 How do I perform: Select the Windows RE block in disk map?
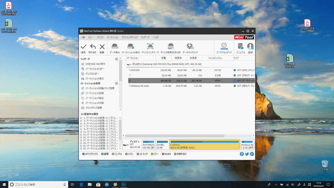(x=247, y=145)
